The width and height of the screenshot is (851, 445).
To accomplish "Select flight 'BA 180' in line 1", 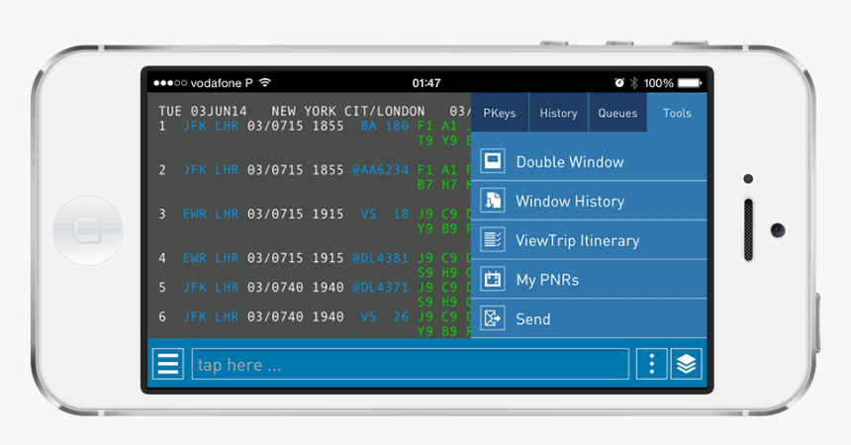I will 384,126.
